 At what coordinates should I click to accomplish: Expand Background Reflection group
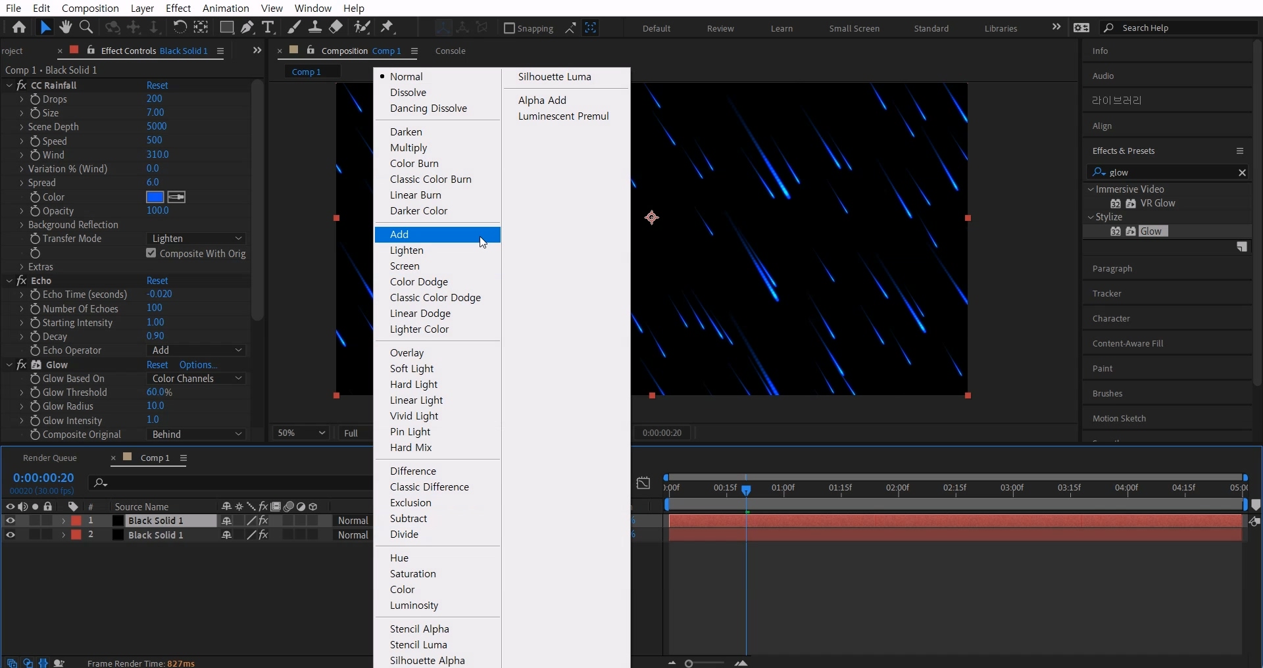point(22,225)
